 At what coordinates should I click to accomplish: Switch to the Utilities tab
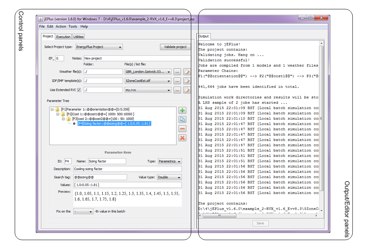[78, 37]
